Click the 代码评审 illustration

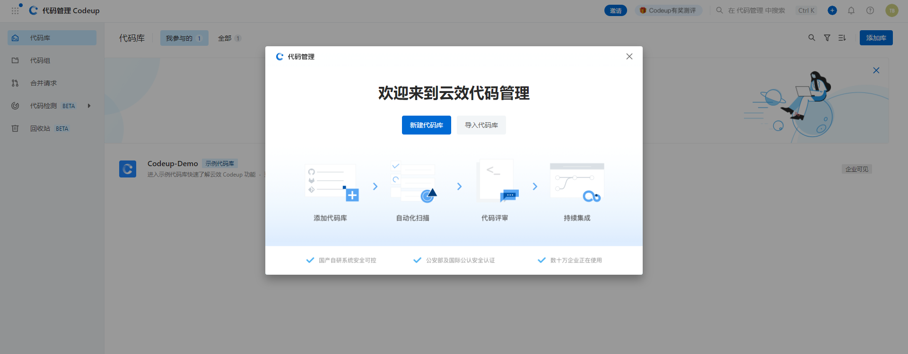498,181
